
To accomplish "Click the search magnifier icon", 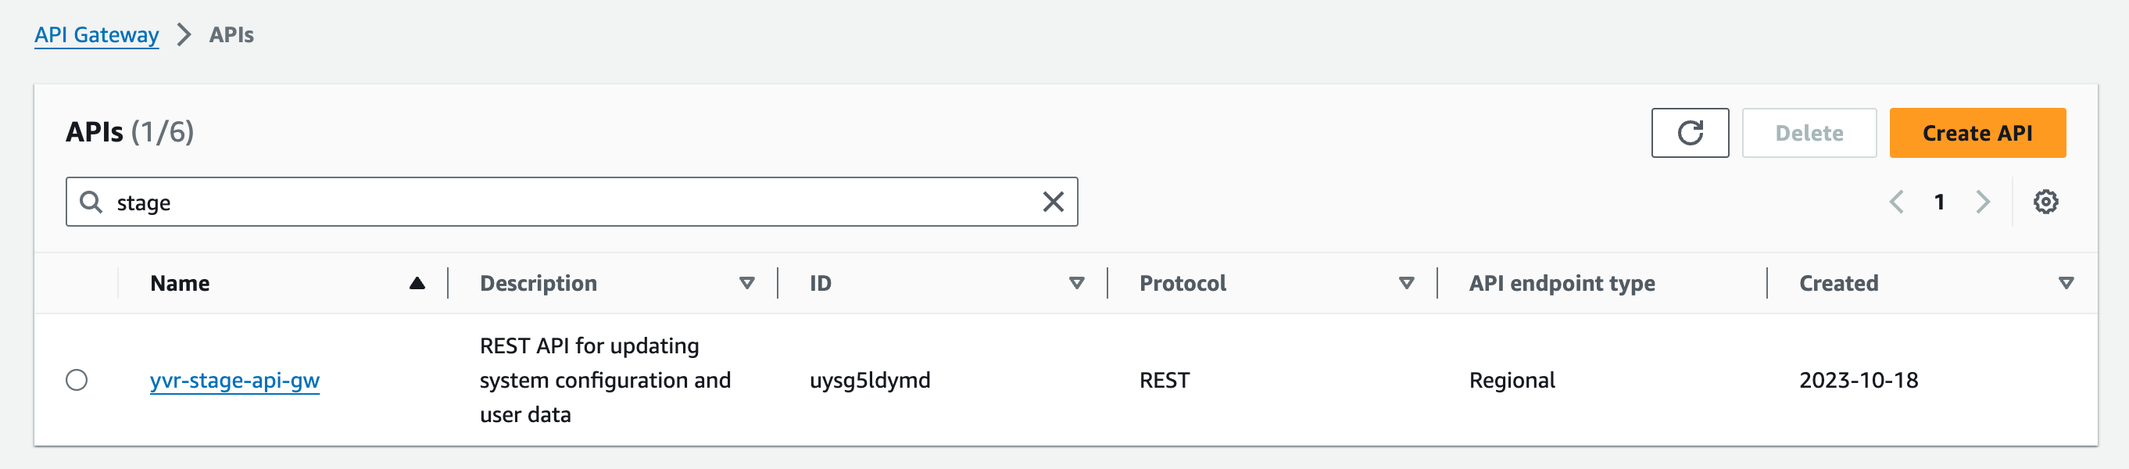I will click(91, 202).
